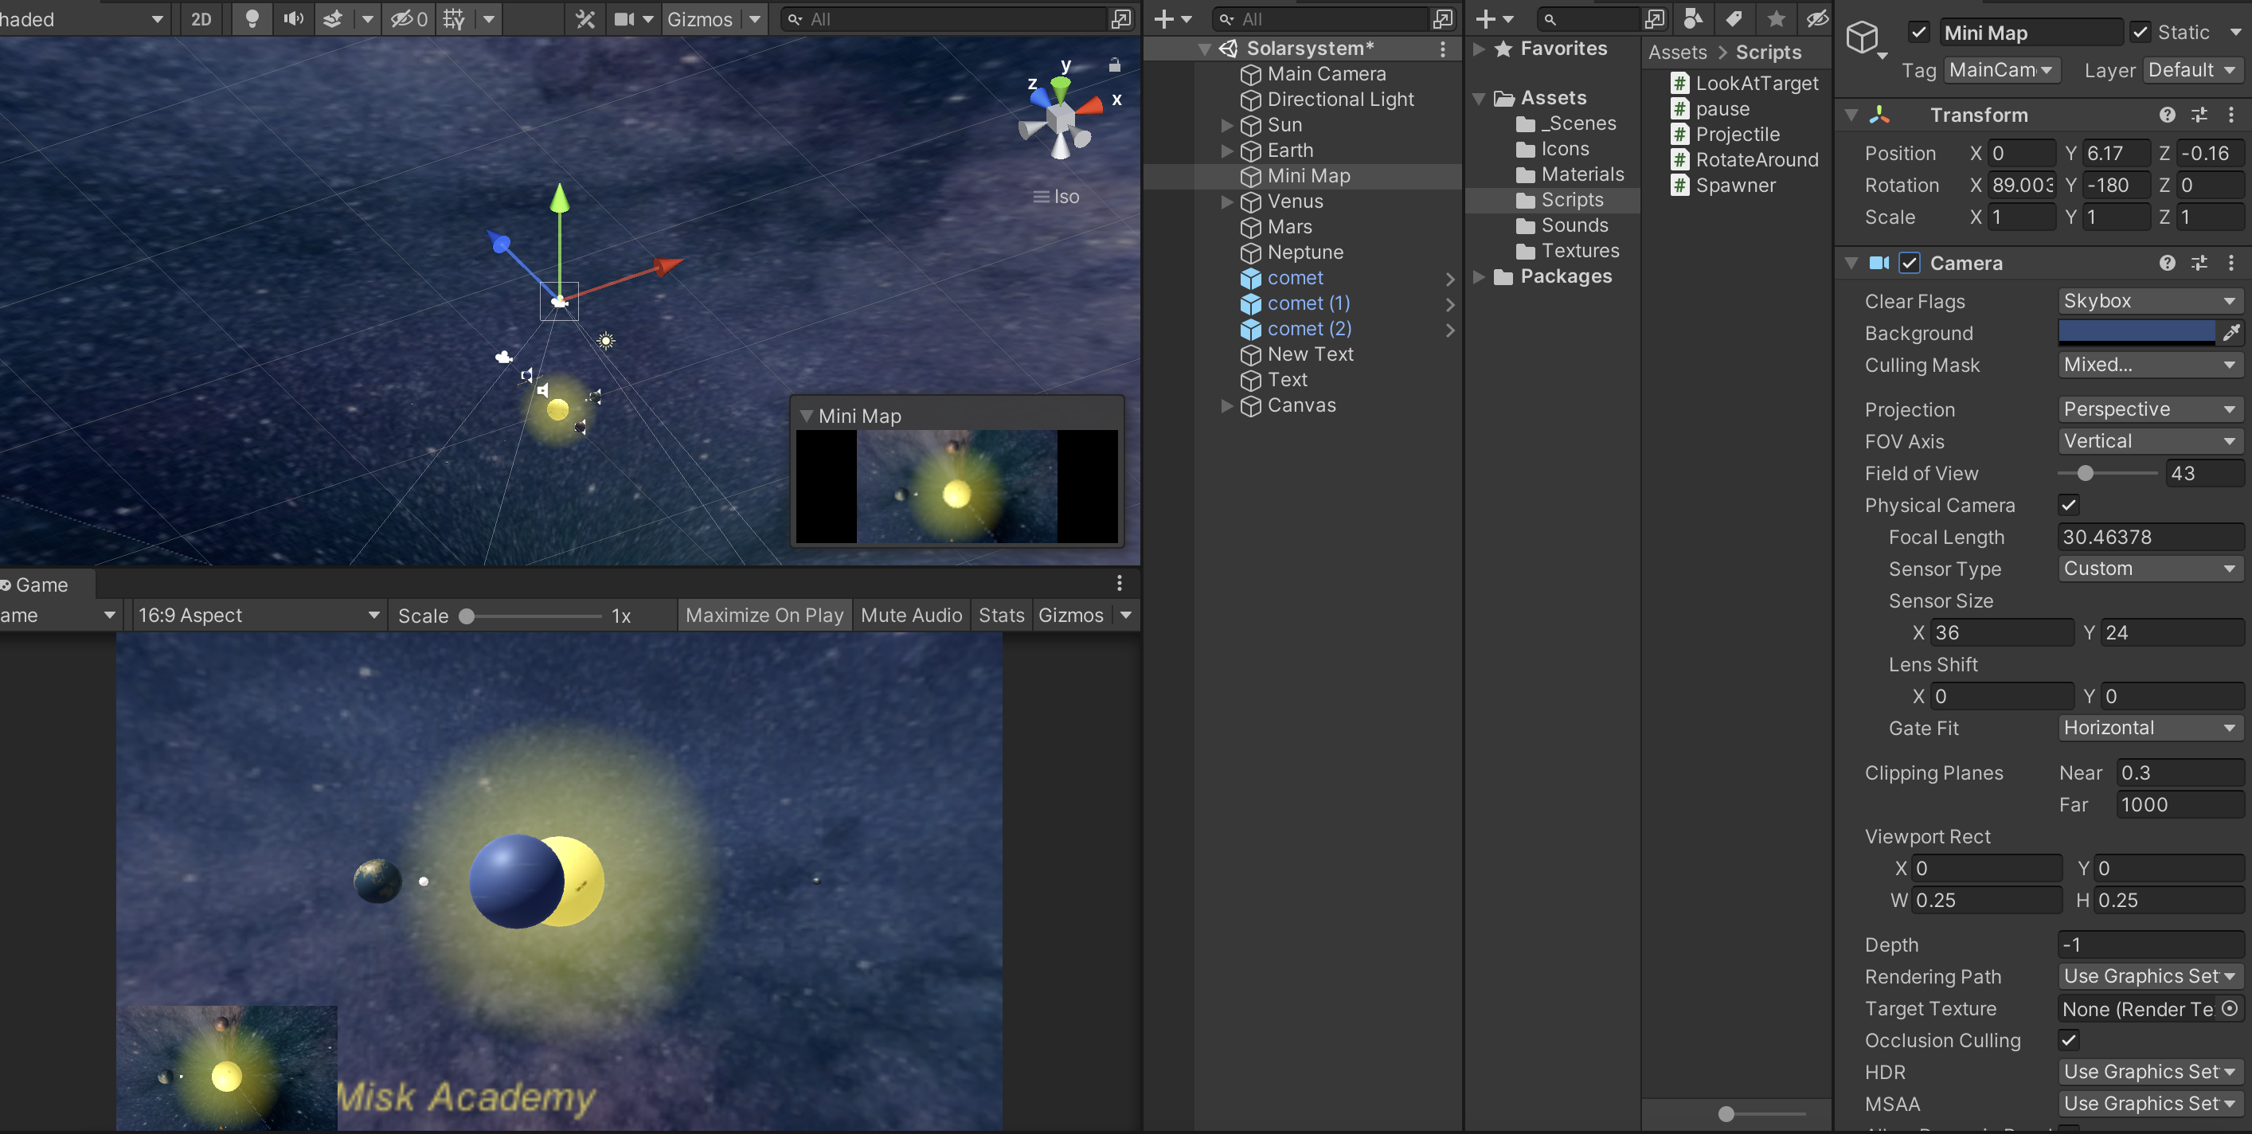
Task: Toggle Physical Camera checkbox
Action: pyautogui.click(x=2068, y=506)
